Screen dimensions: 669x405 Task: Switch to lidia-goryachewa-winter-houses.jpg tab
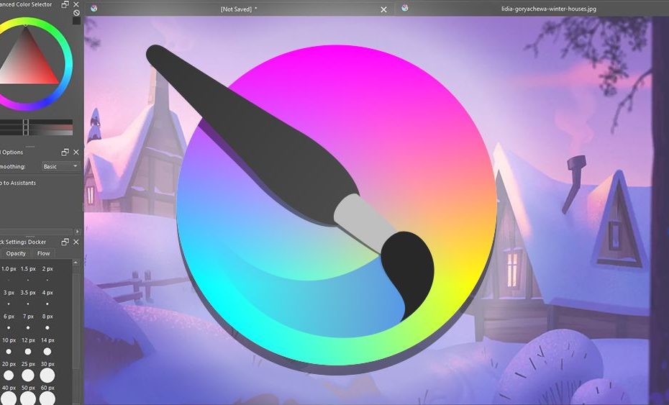(x=538, y=9)
